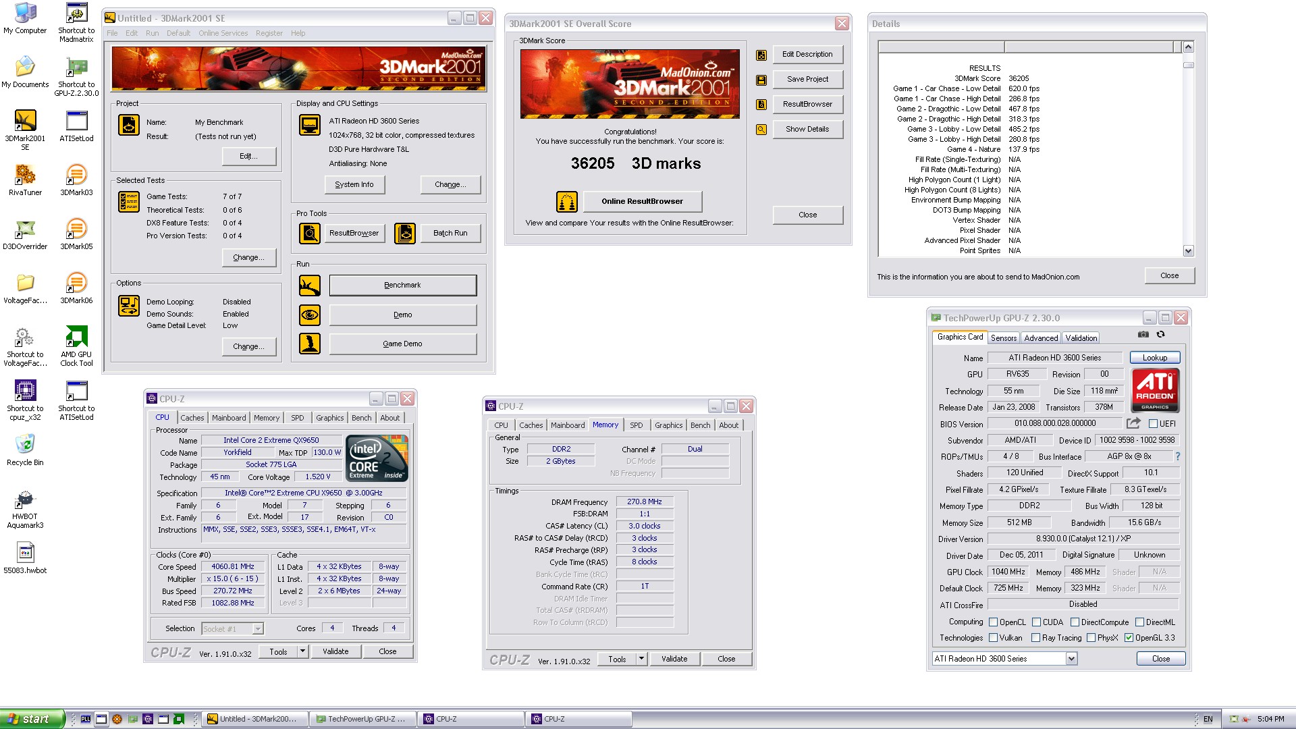Toggle the OpenCL checkbox in GPU-Z

[994, 622]
